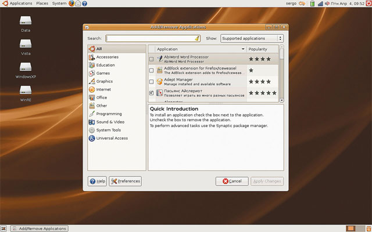
Task: Click the Popularity column header
Action: pyautogui.click(x=262, y=49)
